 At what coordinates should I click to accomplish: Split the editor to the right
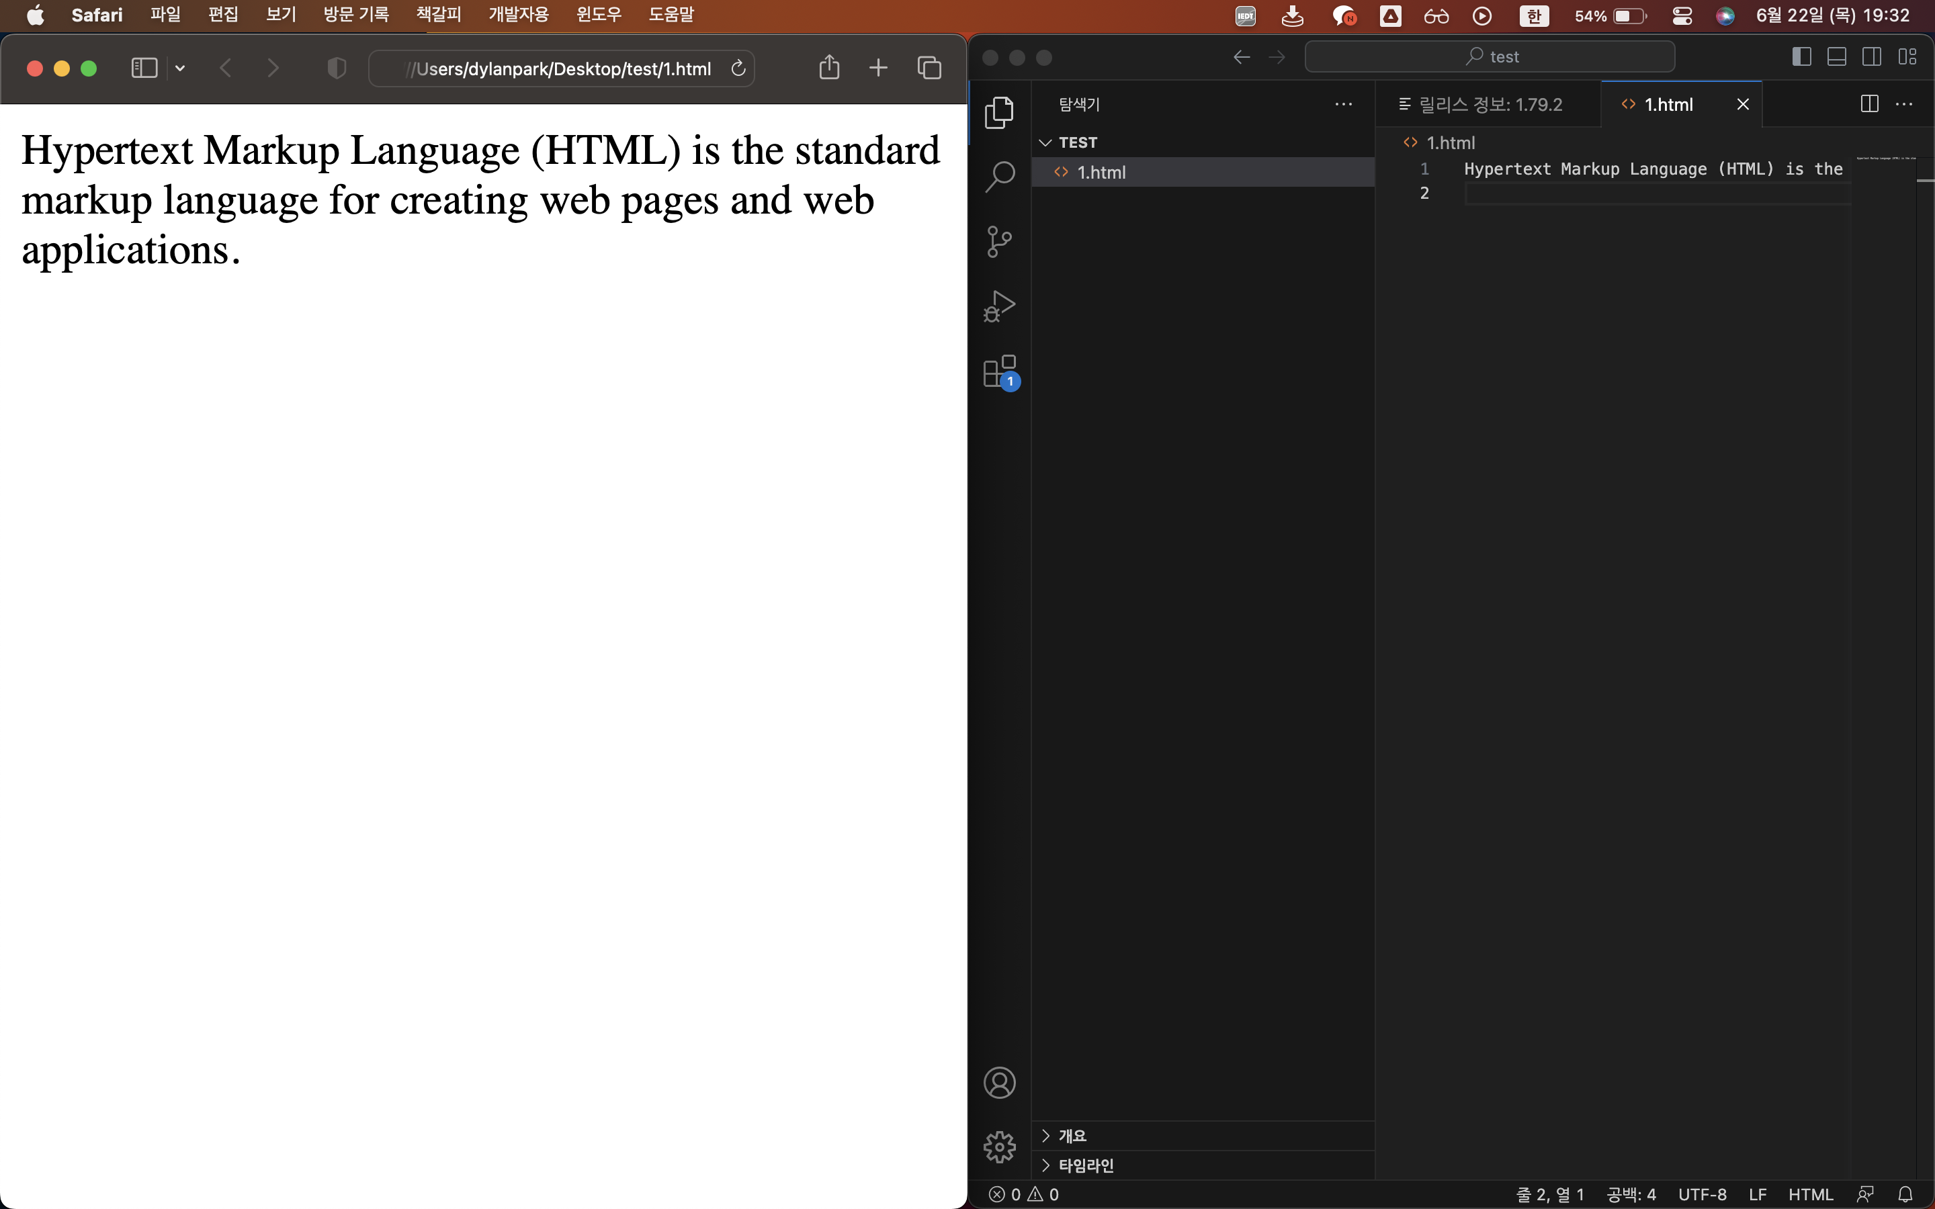point(1868,104)
